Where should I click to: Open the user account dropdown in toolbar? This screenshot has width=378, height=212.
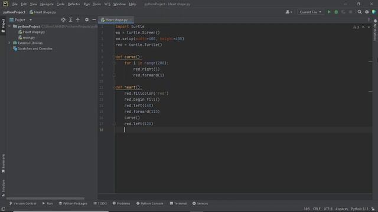pos(289,12)
